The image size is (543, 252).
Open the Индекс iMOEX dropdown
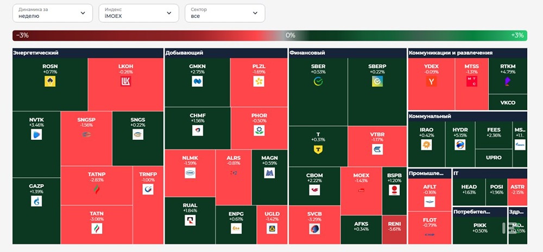tap(139, 13)
